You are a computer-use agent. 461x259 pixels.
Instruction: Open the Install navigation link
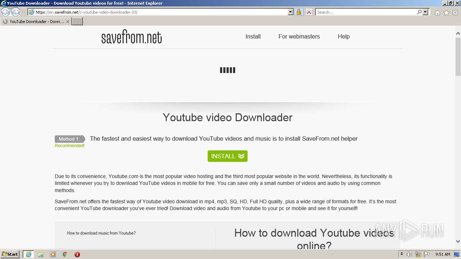(253, 36)
